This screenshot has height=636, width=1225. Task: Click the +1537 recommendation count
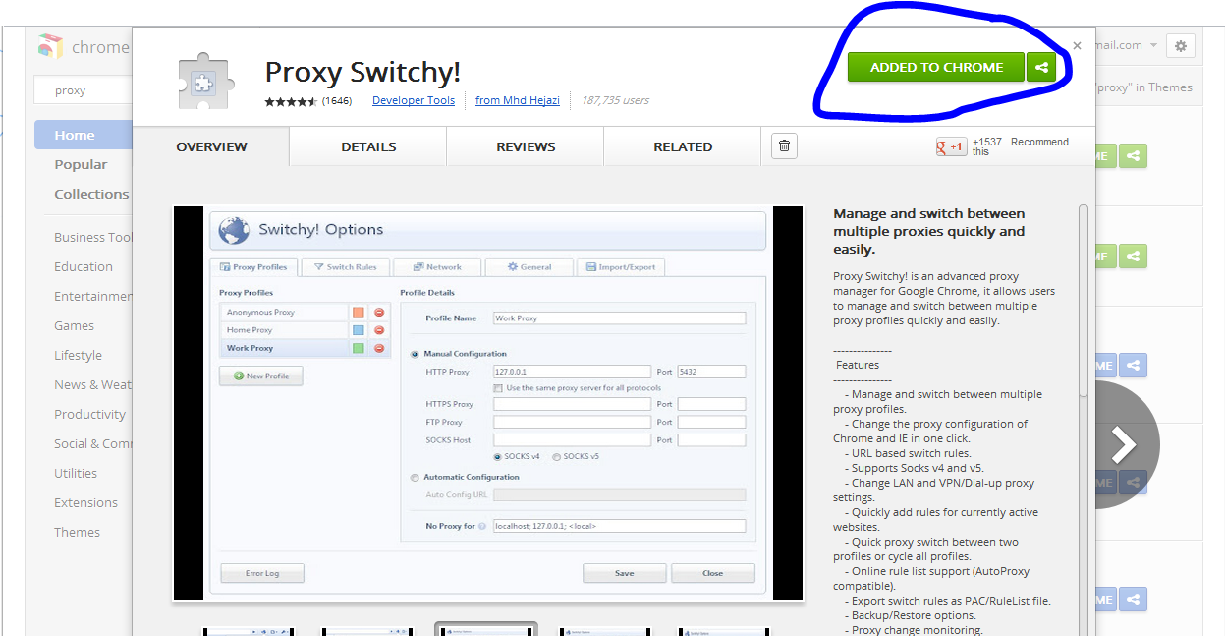click(x=987, y=142)
